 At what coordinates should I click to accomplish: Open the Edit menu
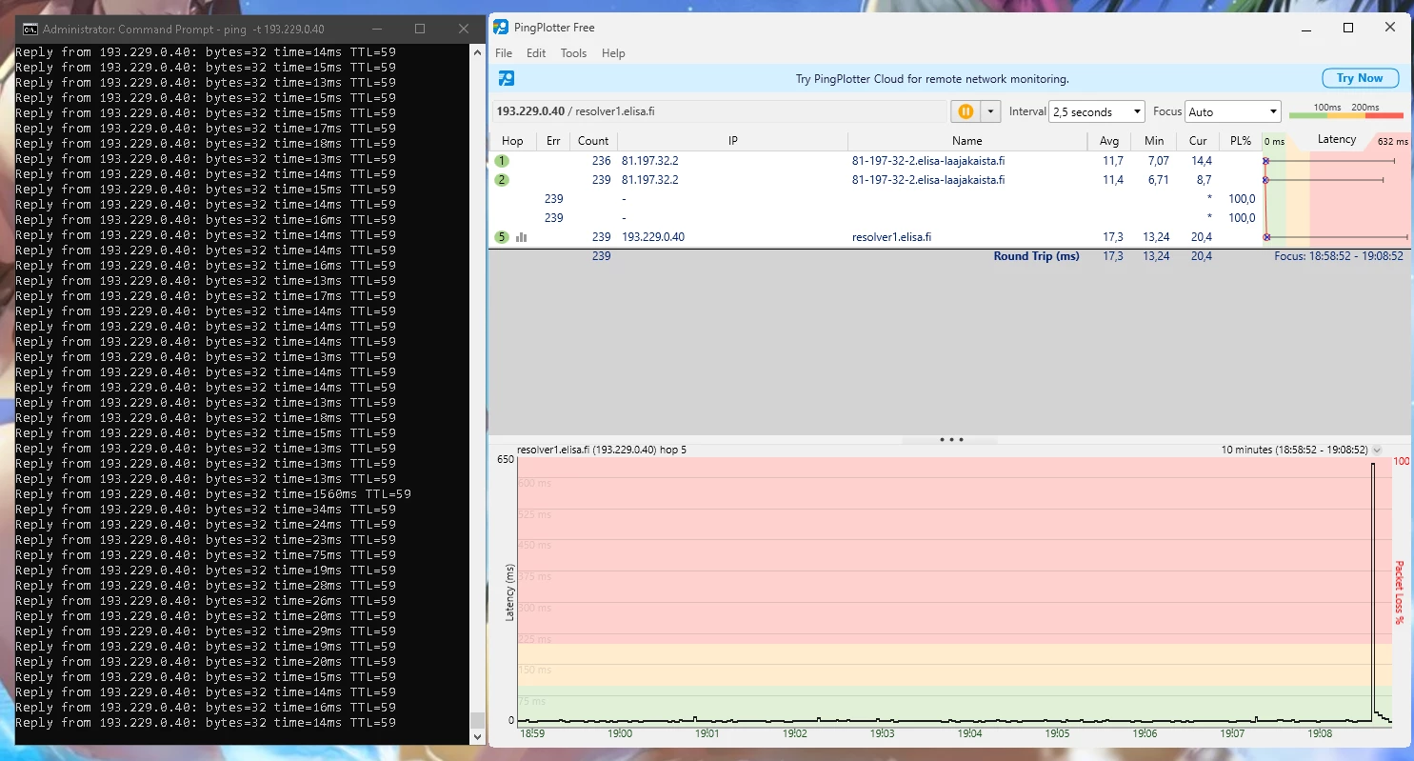[536, 53]
